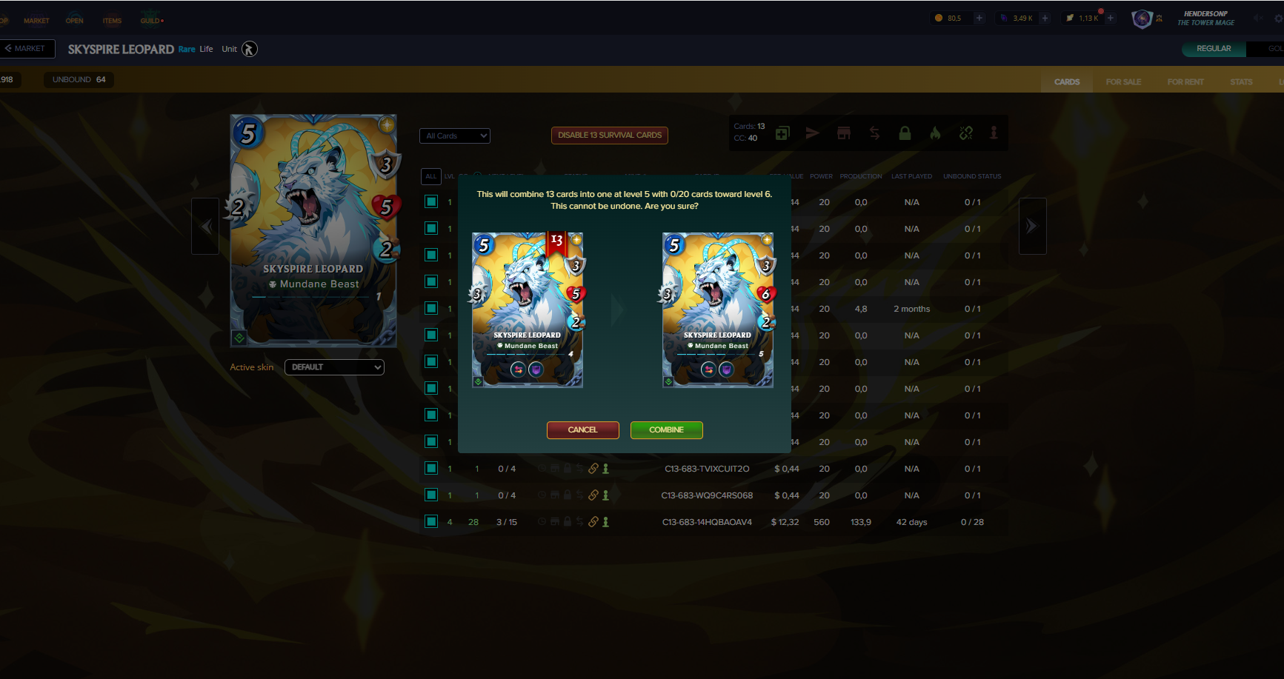Open the GUILD item in the top navigation

tap(152, 20)
